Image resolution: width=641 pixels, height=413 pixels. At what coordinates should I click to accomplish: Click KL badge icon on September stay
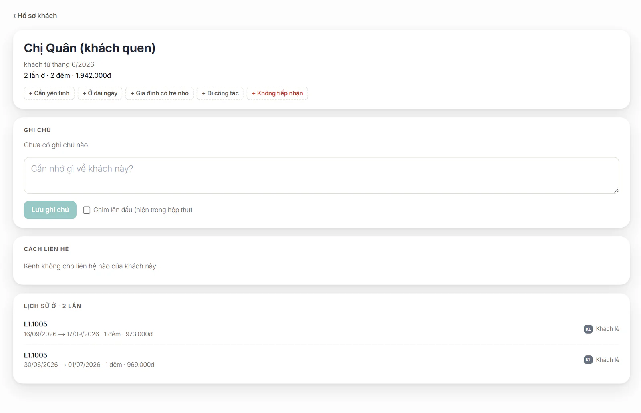point(588,329)
